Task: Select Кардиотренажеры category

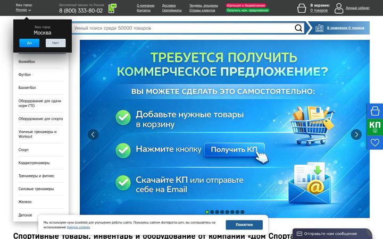Action: click(x=34, y=163)
